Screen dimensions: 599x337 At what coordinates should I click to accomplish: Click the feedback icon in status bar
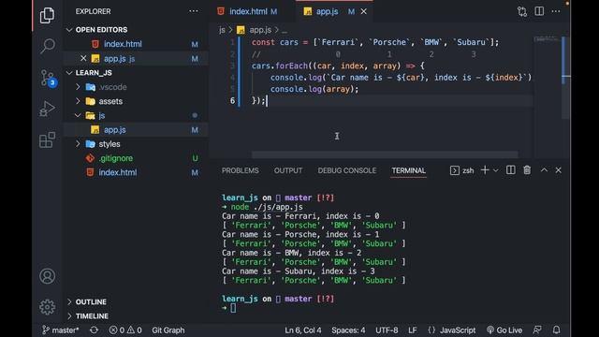point(537,330)
